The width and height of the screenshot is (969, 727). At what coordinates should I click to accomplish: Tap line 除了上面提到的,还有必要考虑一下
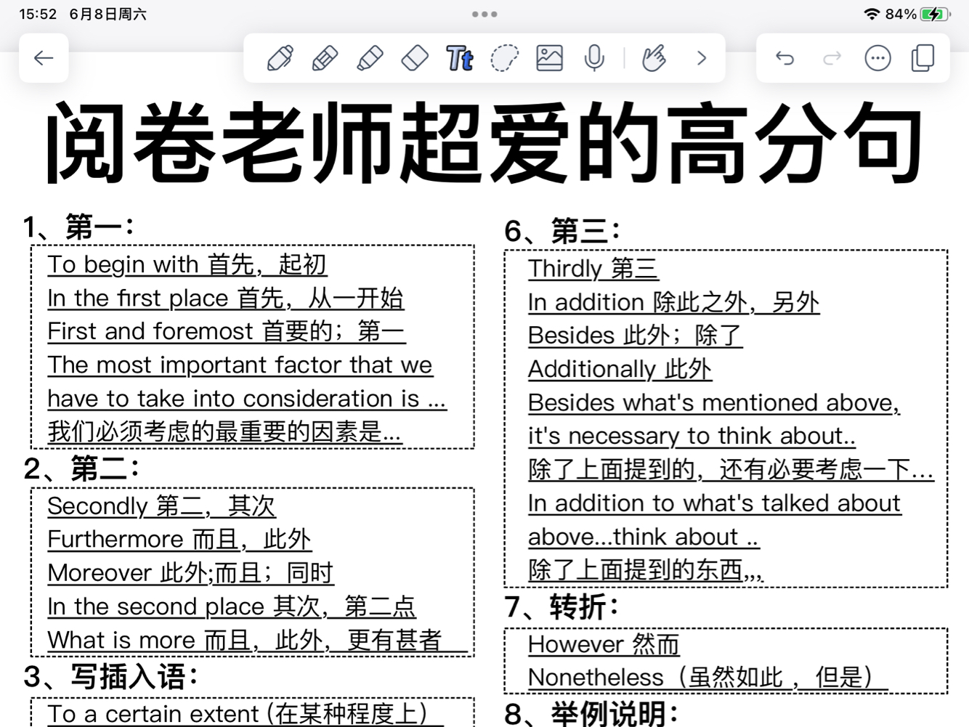(731, 469)
